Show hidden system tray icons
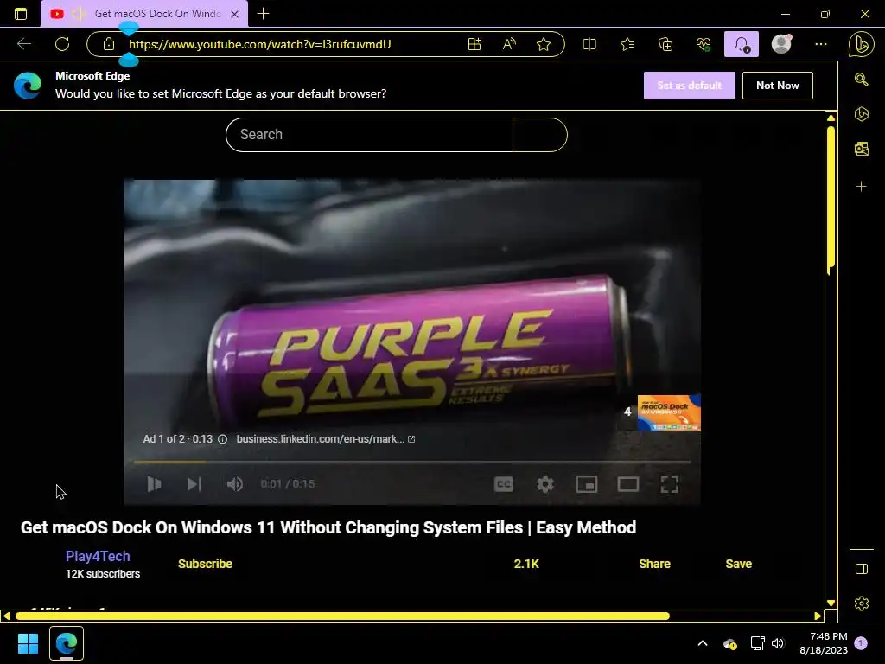The width and height of the screenshot is (885, 664). tap(702, 643)
